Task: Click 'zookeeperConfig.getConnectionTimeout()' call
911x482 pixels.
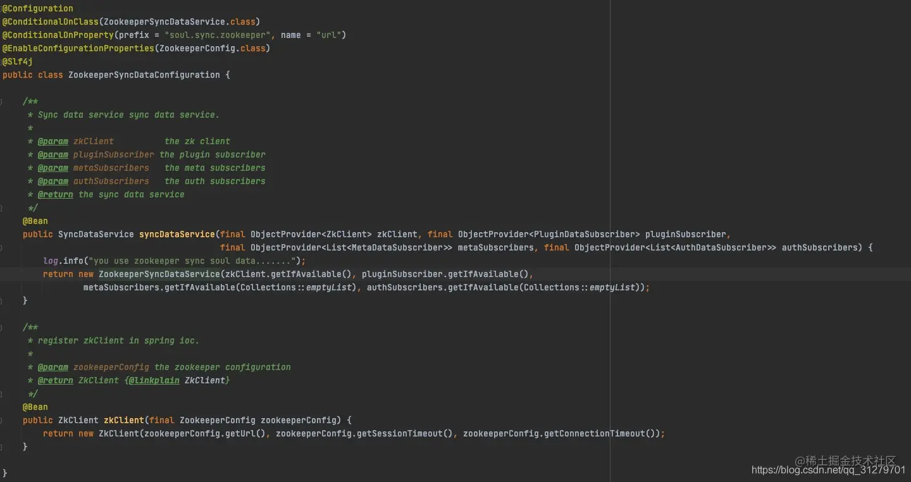Action: tap(559, 433)
